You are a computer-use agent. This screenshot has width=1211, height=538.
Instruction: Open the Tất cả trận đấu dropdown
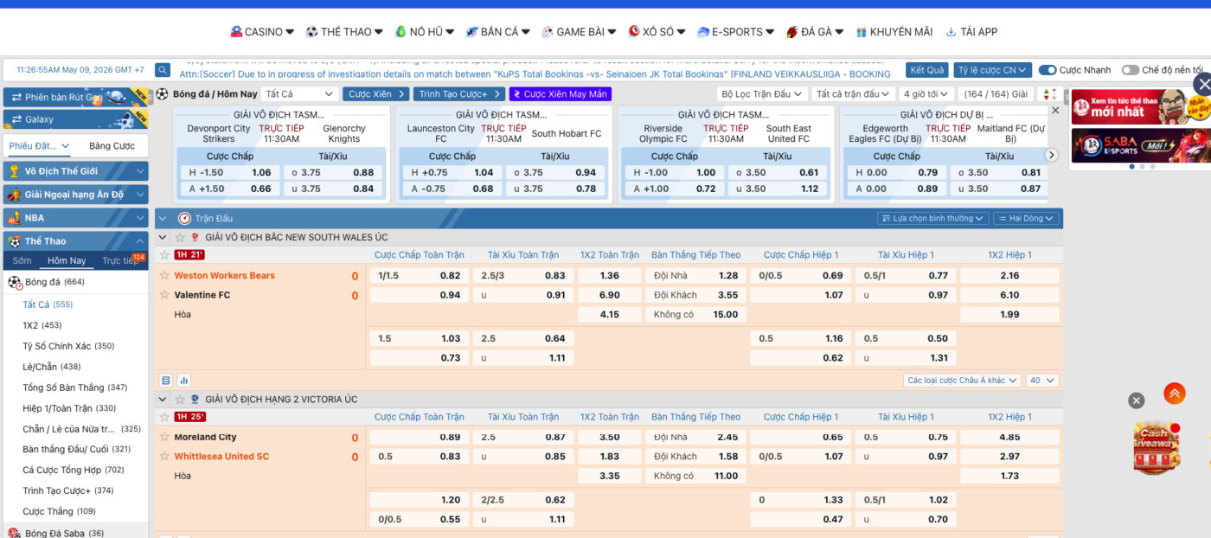pos(853,94)
